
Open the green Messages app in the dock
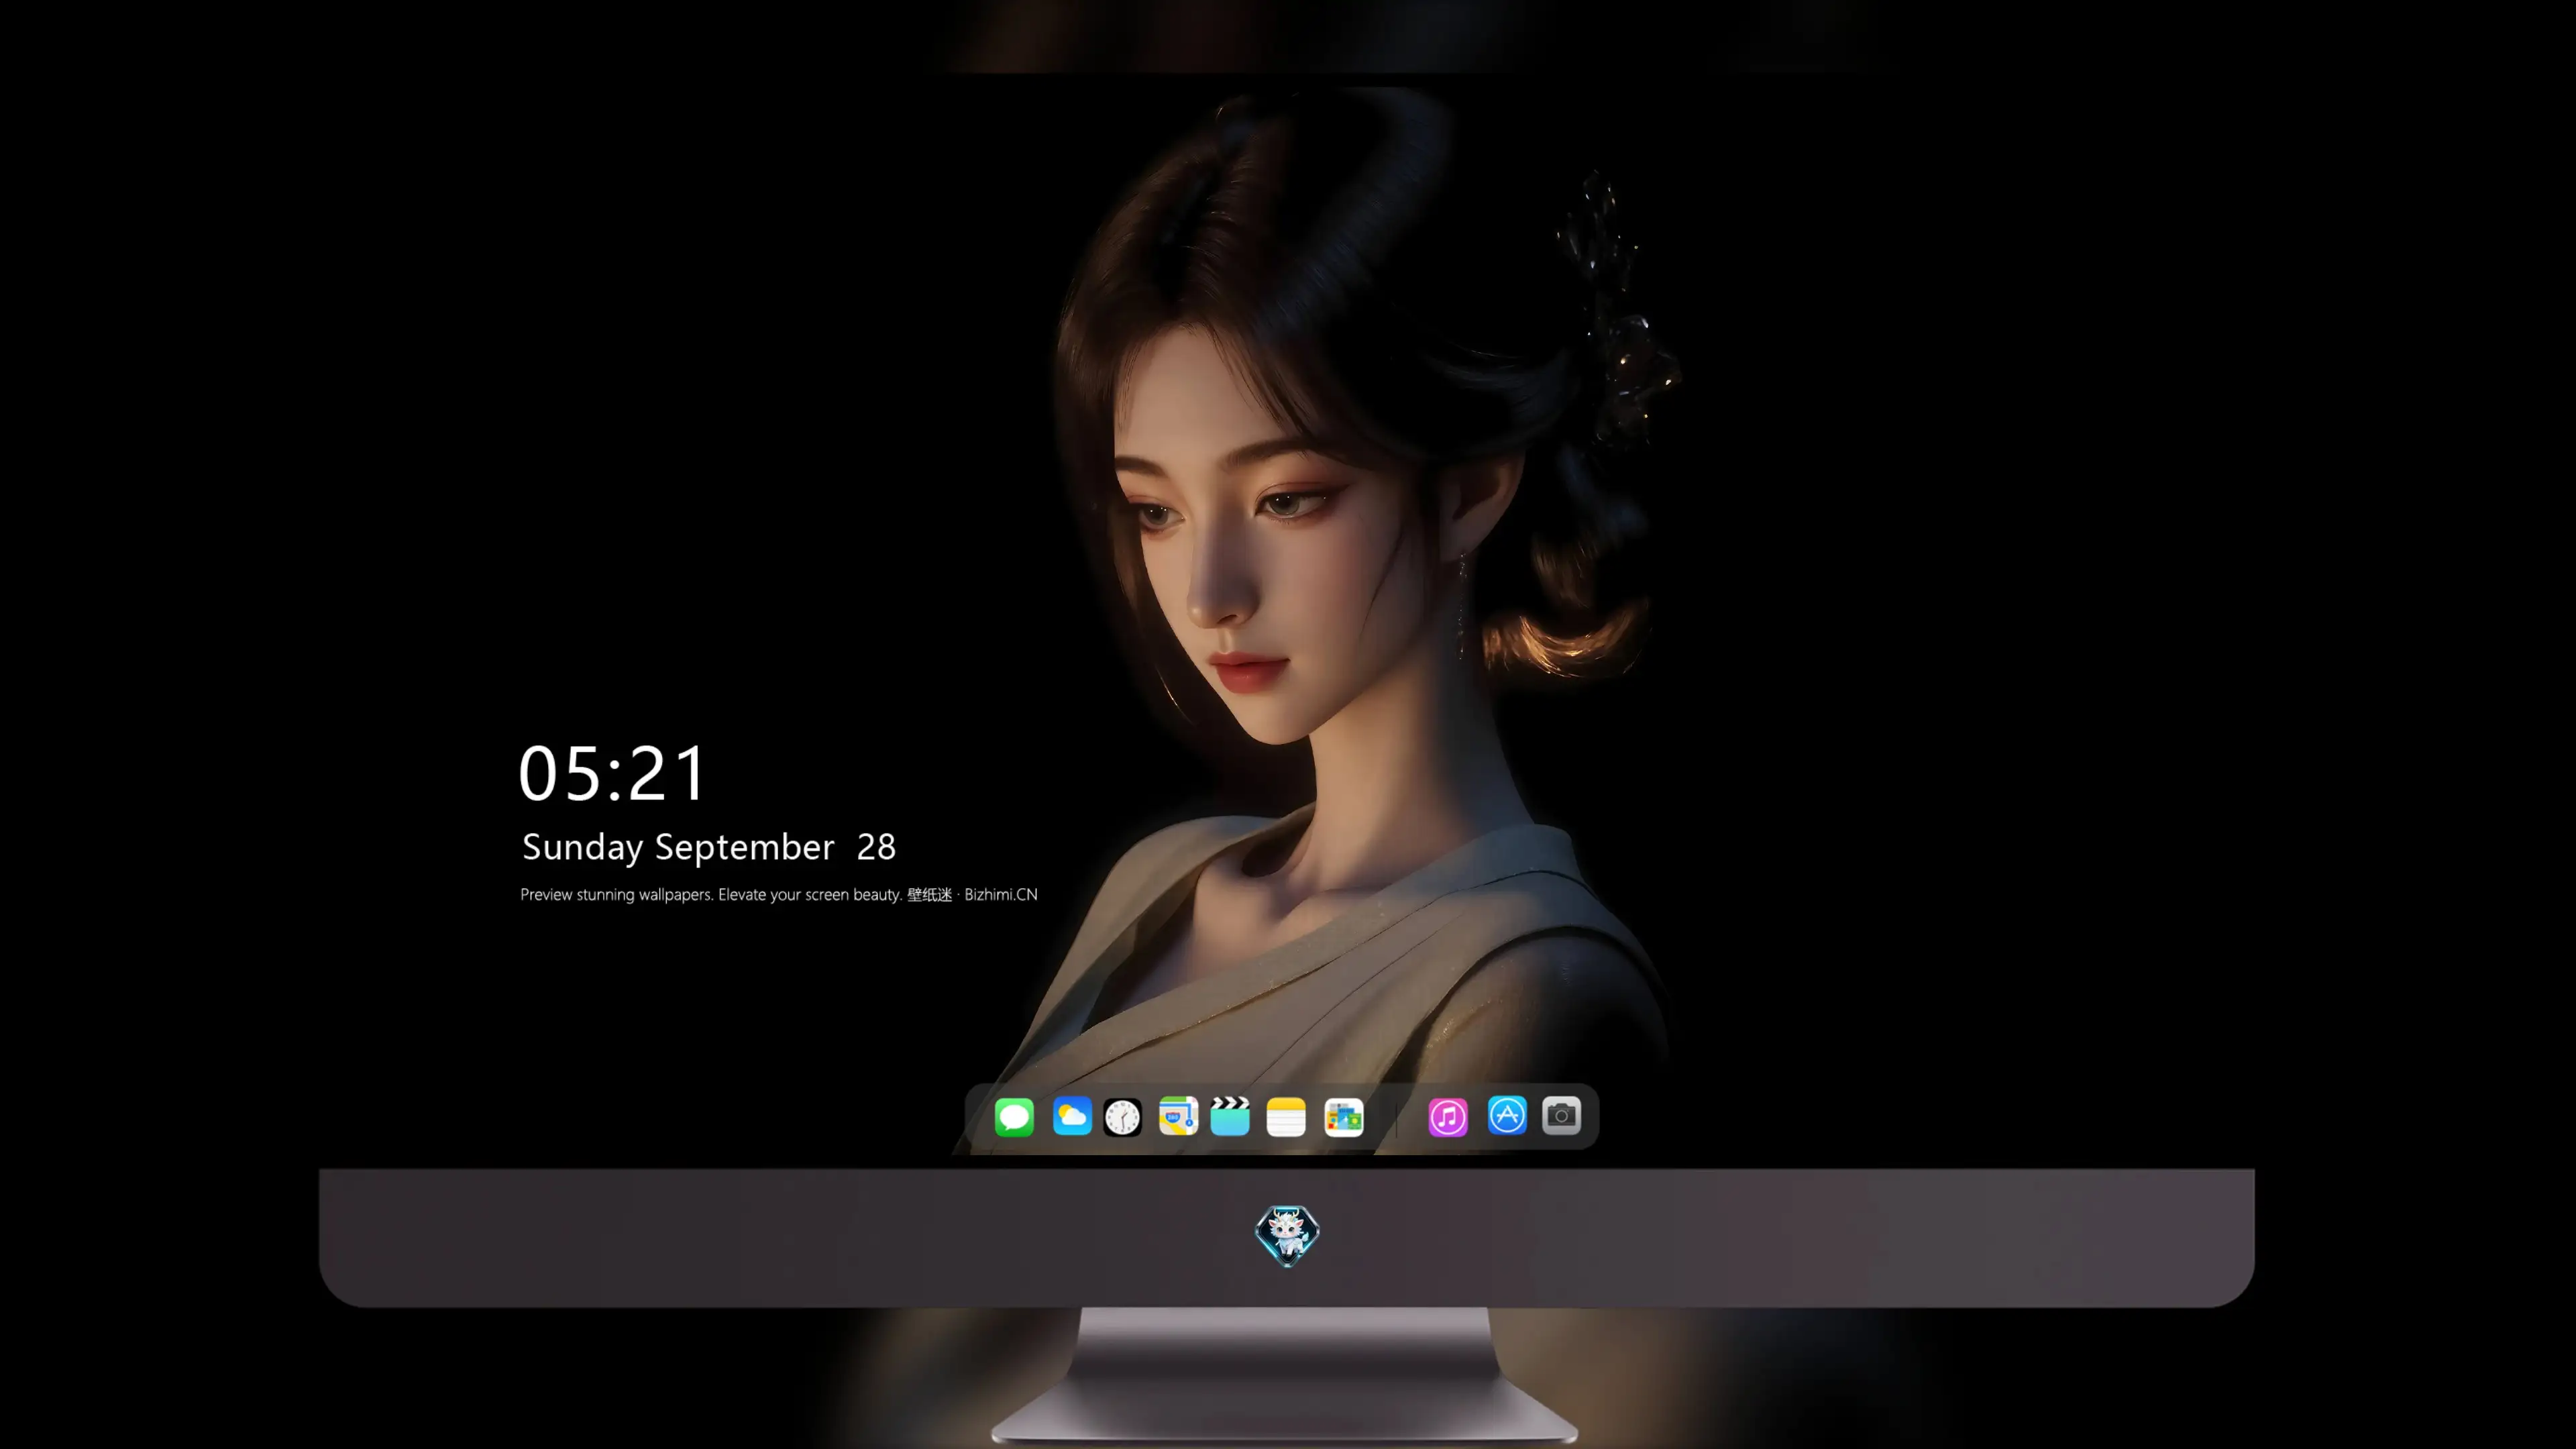1014,1116
